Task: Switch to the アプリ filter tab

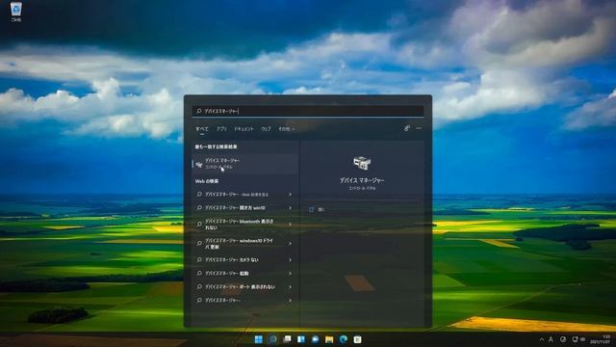Action: [221, 128]
